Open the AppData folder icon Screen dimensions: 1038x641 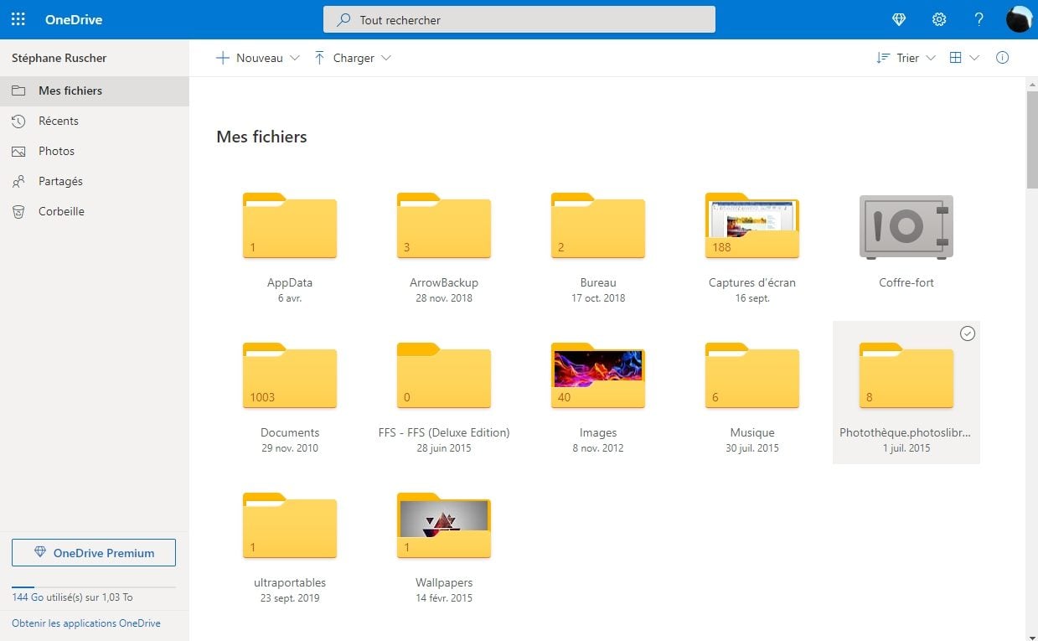click(290, 225)
